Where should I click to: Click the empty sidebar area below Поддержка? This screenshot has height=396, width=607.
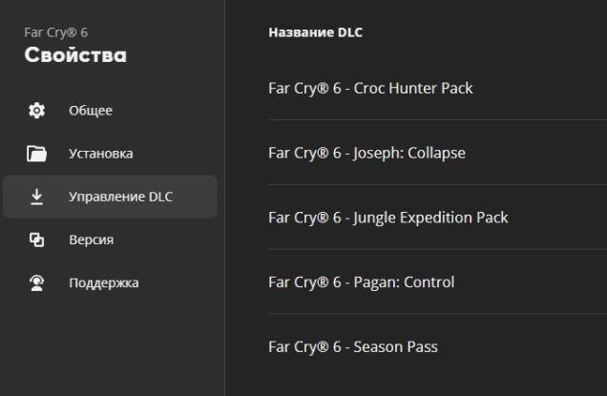pos(112,348)
